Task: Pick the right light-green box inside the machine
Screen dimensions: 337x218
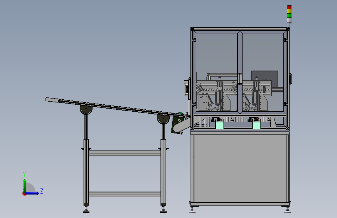Action: coord(257,125)
